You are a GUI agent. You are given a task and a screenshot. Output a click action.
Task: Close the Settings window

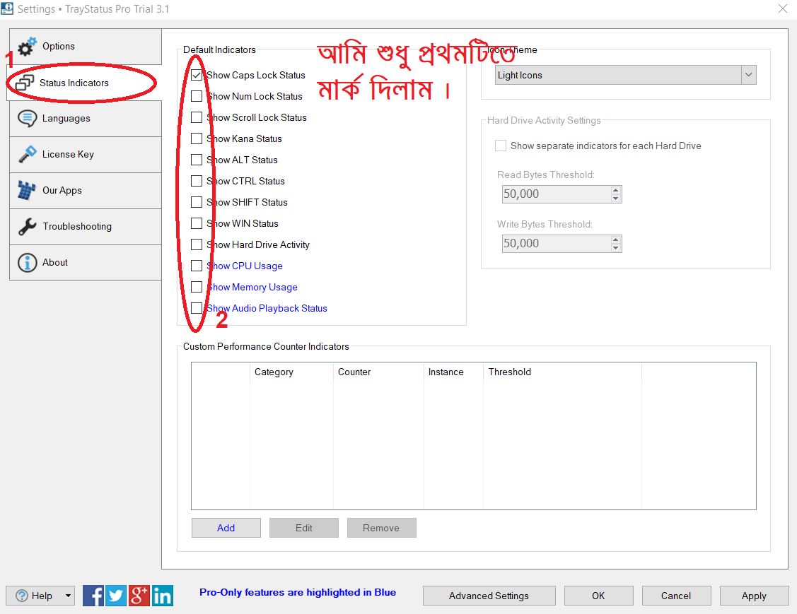pyautogui.click(x=783, y=8)
